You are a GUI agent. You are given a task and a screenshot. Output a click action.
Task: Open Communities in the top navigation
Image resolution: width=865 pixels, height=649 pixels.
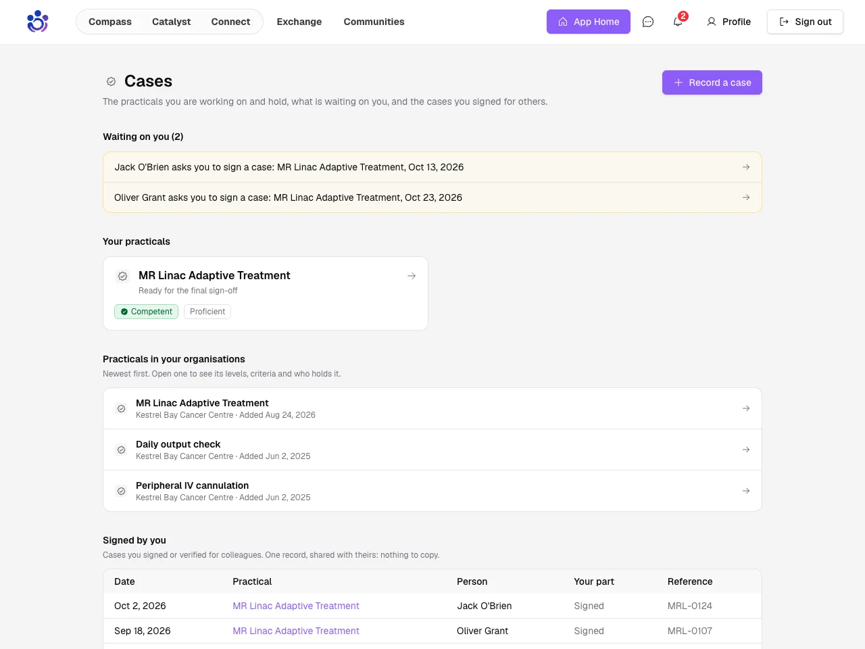(x=374, y=22)
